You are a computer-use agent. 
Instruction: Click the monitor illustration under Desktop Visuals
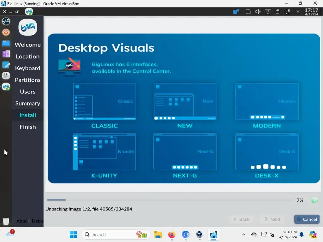[69, 66]
